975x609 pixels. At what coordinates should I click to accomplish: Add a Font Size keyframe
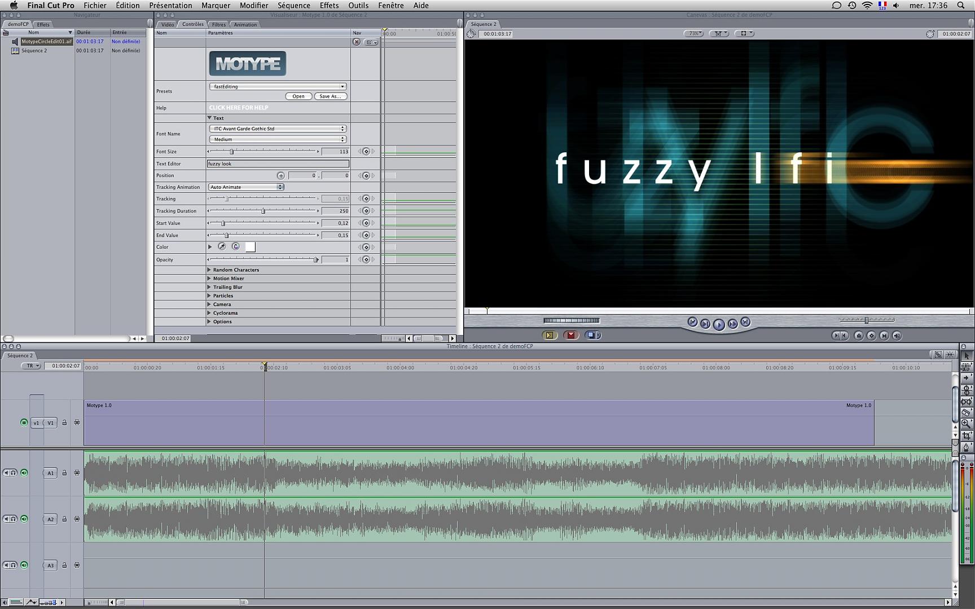366,152
